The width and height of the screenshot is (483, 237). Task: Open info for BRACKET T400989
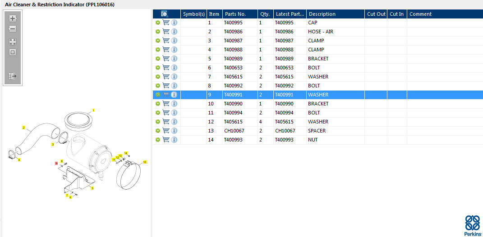click(x=174, y=59)
